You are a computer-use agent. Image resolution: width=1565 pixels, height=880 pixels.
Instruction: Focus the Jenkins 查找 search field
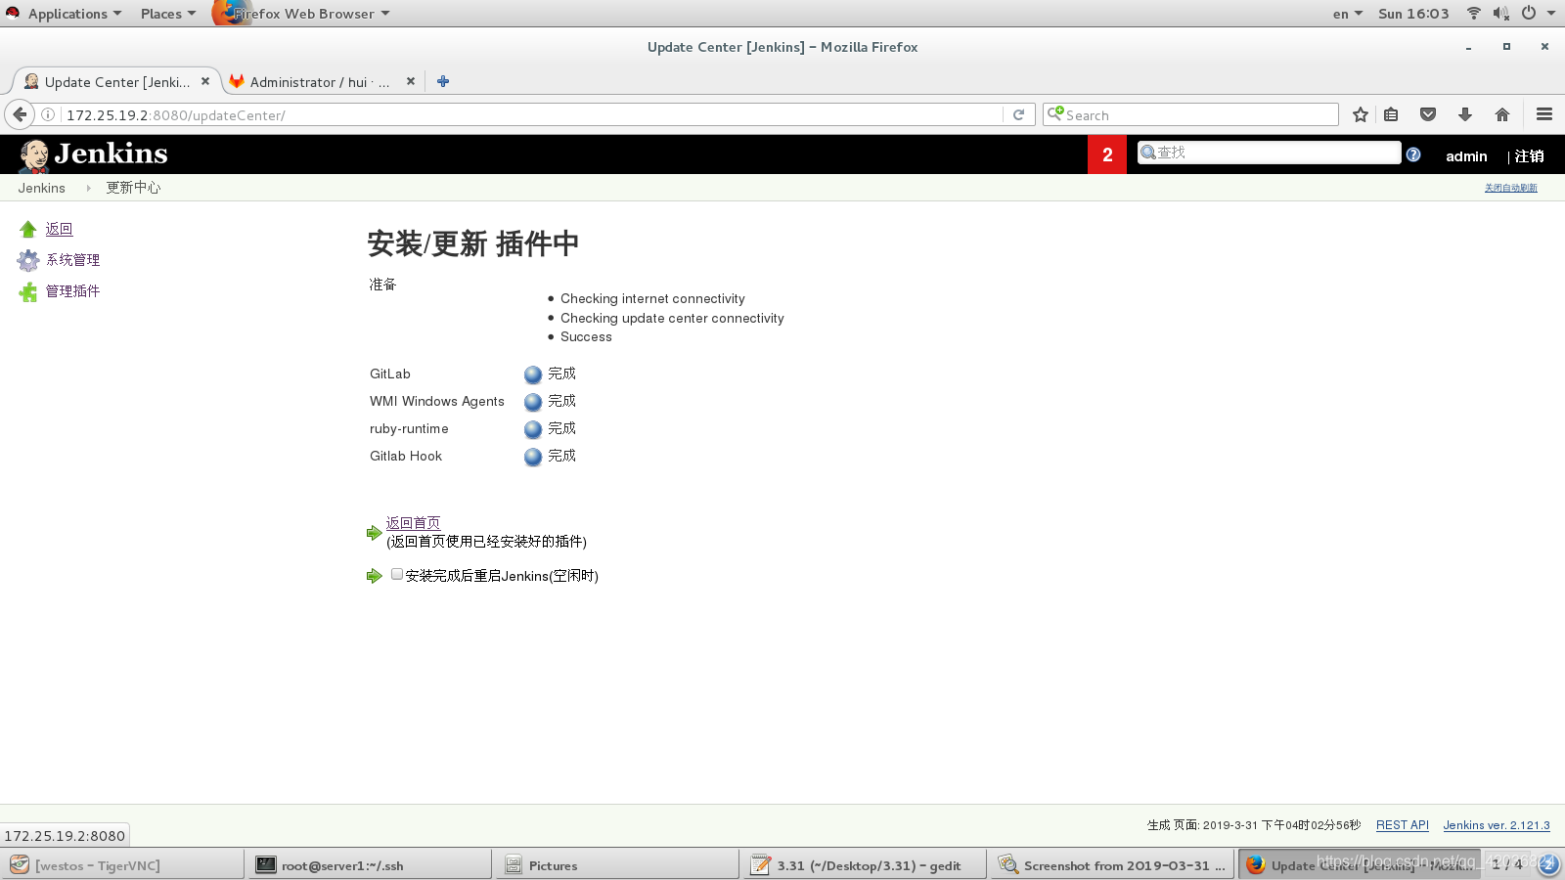(x=1269, y=153)
